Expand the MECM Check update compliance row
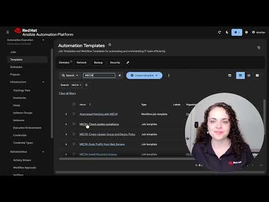The width and height of the screenshot is (269, 202). [66, 124]
